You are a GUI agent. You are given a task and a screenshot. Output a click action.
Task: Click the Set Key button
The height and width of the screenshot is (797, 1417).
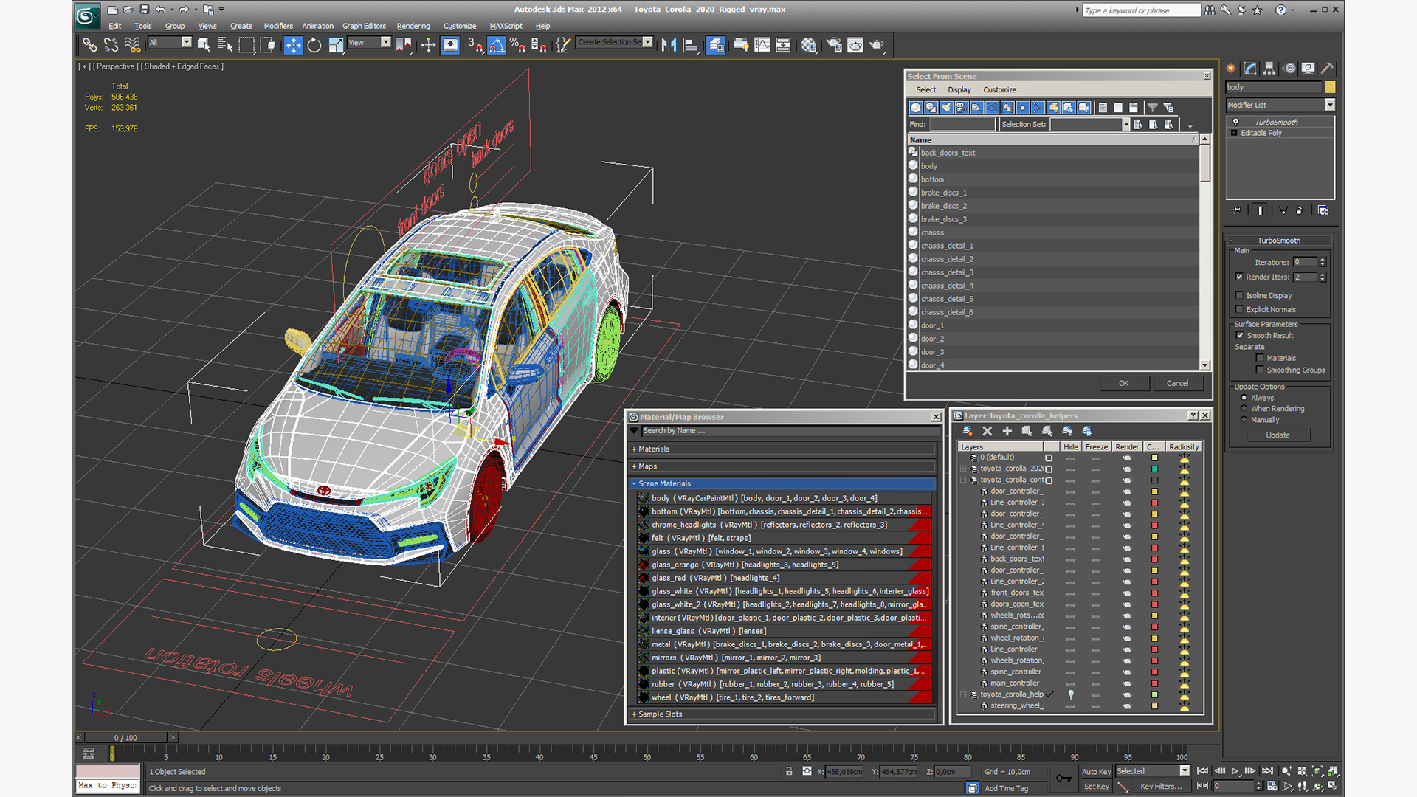point(1096,787)
